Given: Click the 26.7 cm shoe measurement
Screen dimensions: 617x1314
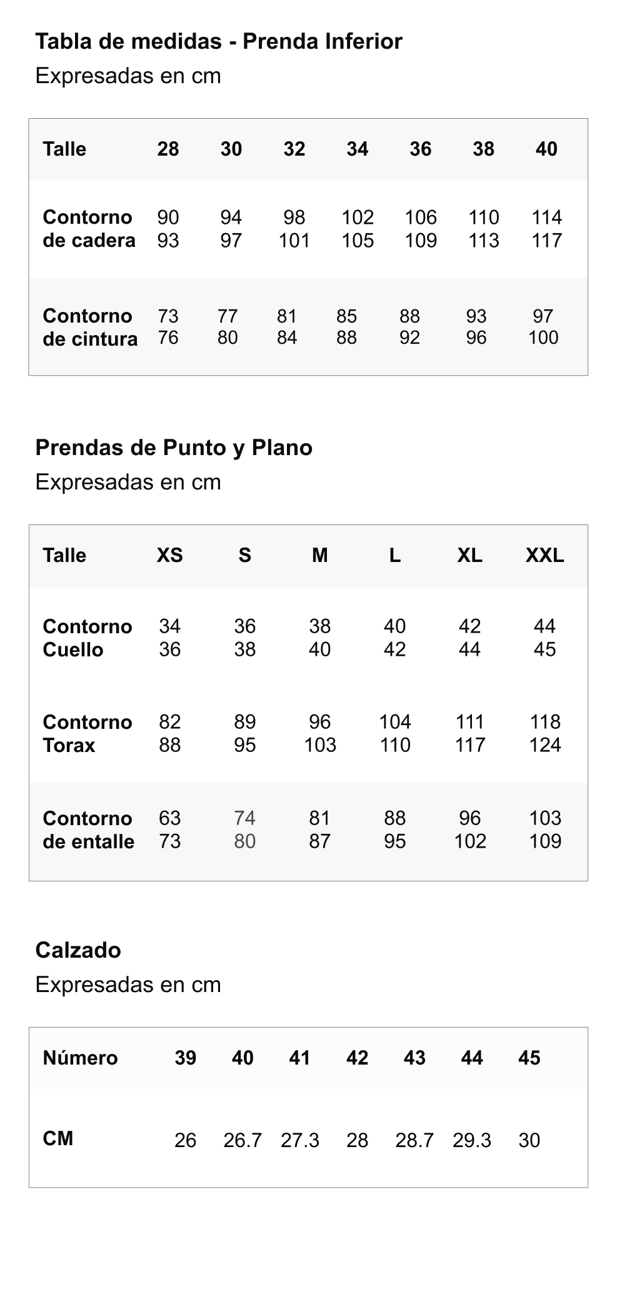Looking at the screenshot, I should click(x=243, y=1141).
